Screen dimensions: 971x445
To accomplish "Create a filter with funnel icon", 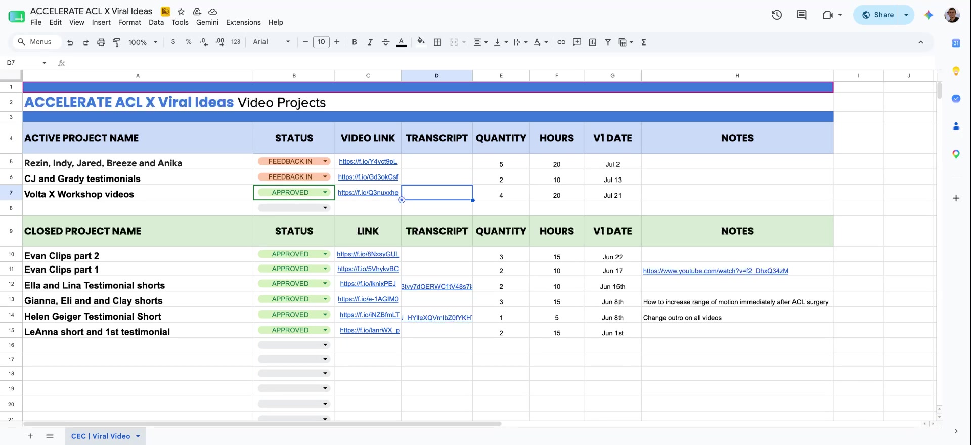I will (608, 42).
